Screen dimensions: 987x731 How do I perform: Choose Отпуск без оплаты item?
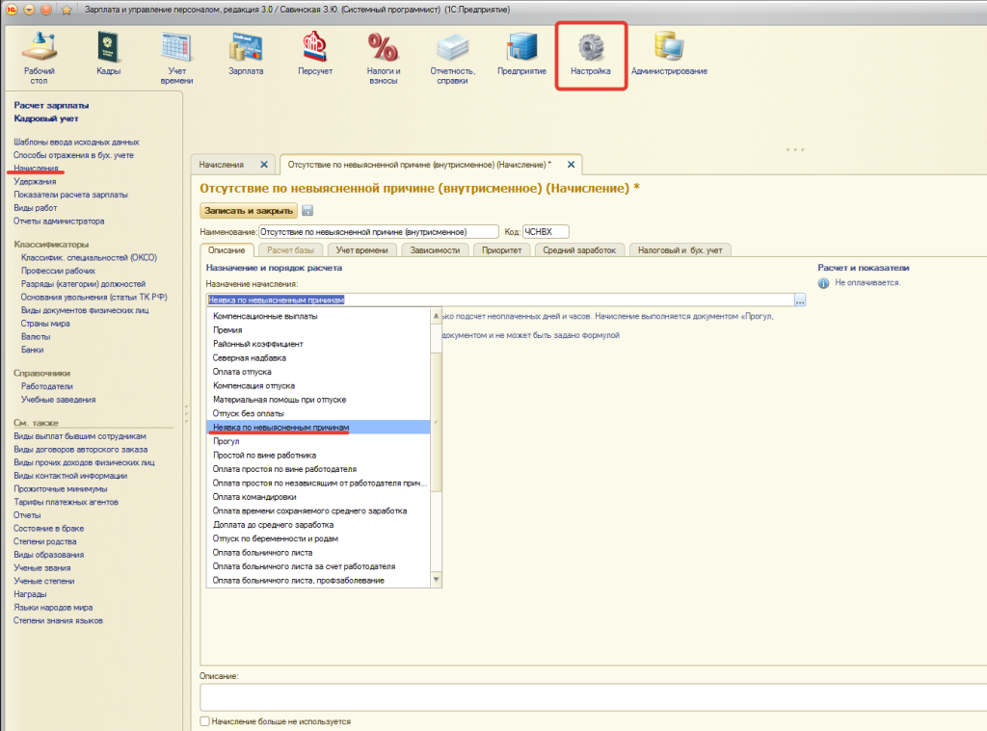[318, 413]
